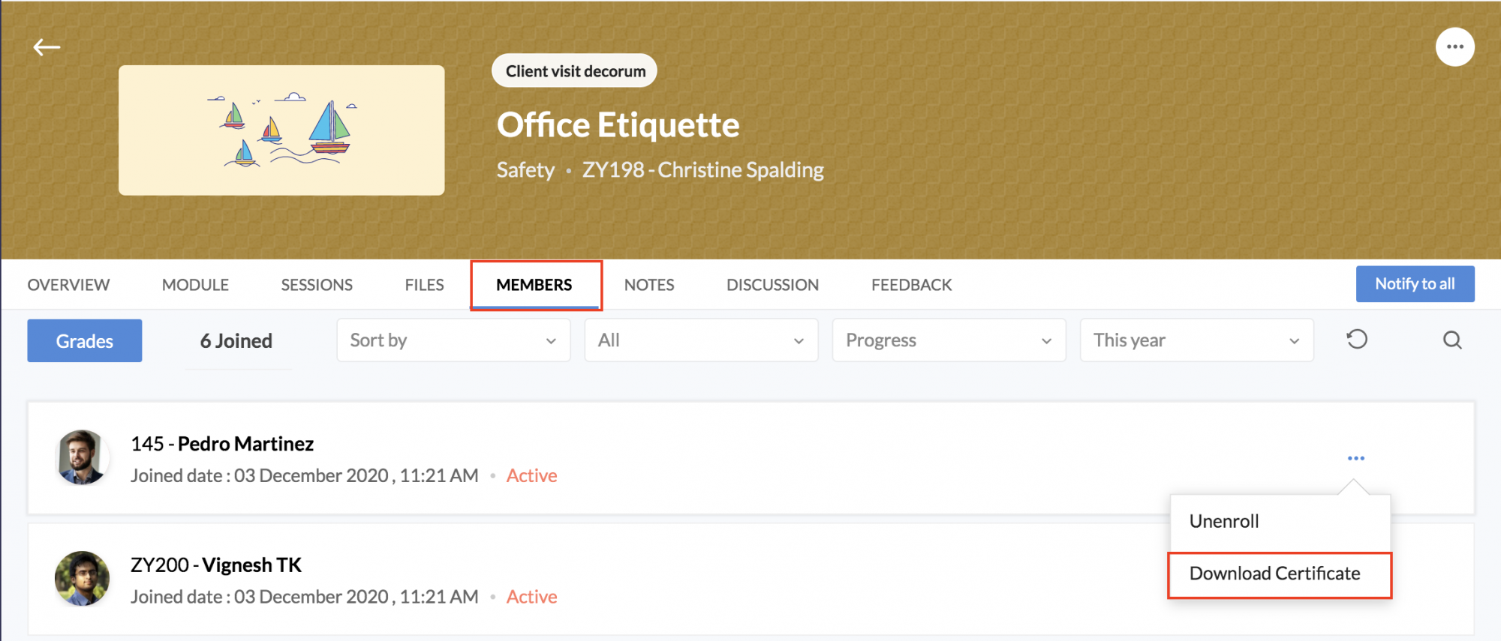Switch to the Module tab
This screenshot has height=641, width=1501.
(195, 285)
